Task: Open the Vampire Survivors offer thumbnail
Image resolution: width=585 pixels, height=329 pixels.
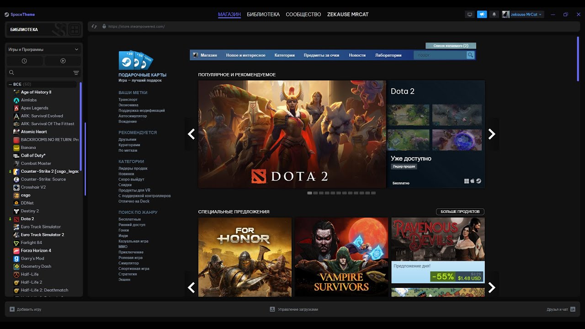Action: coord(341,257)
